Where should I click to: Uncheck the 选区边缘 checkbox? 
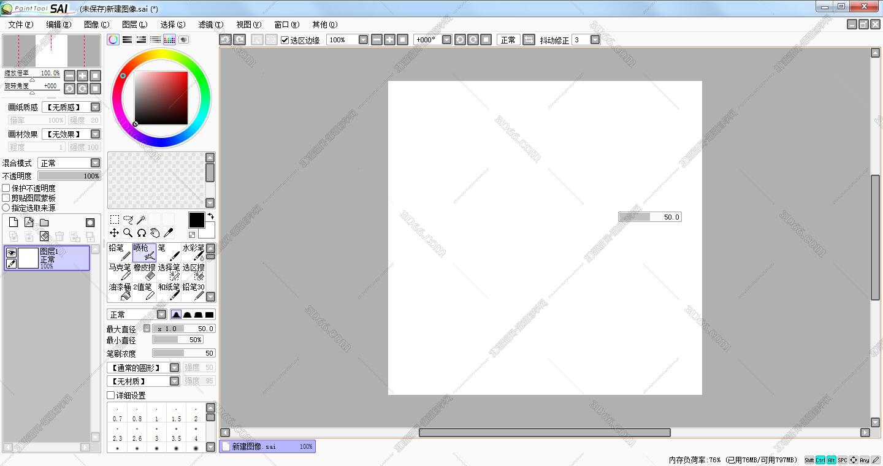[285, 40]
